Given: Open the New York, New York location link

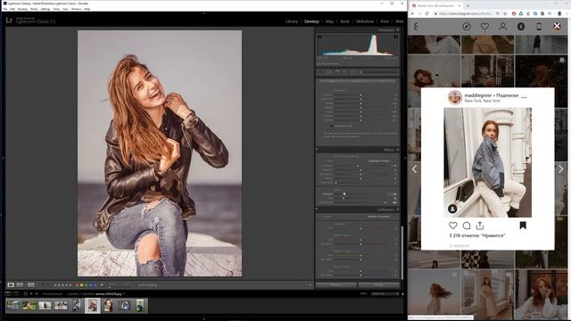Looking at the screenshot, I should (x=482, y=101).
